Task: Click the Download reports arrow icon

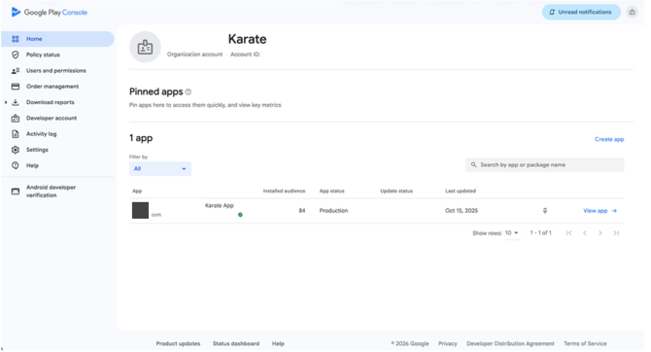Action: pyautogui.click(x=16, y=102)
